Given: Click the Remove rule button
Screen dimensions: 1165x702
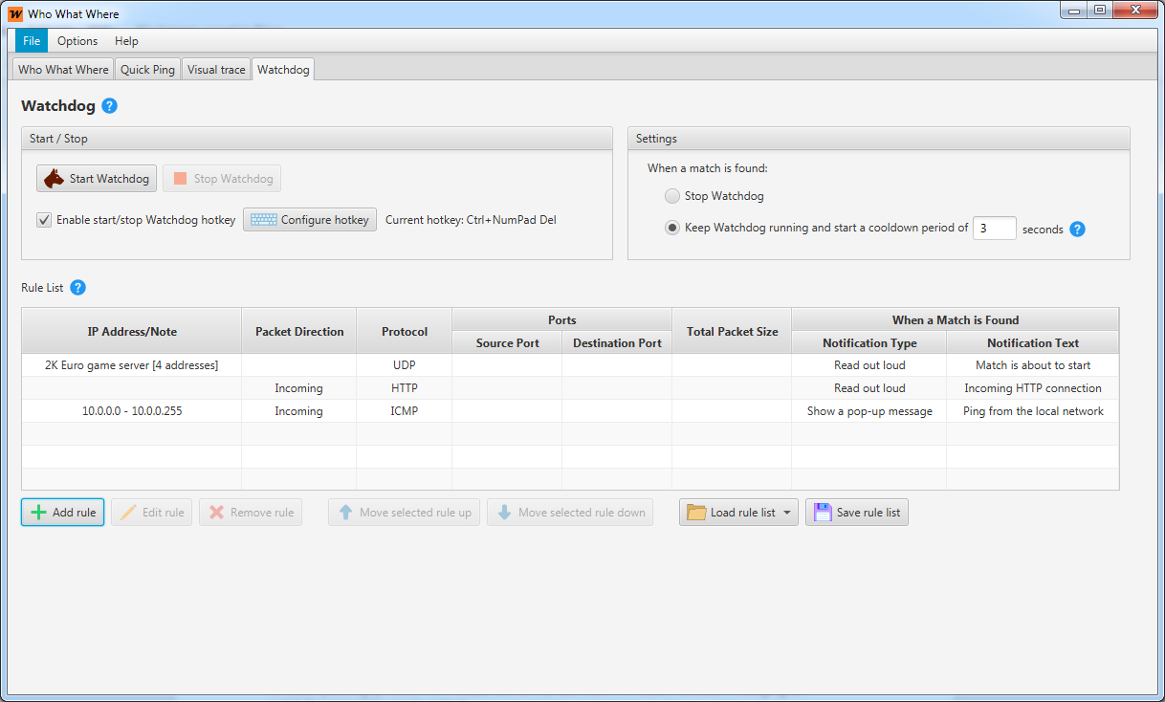Looking at the screenshot, I should click(251, 513).
